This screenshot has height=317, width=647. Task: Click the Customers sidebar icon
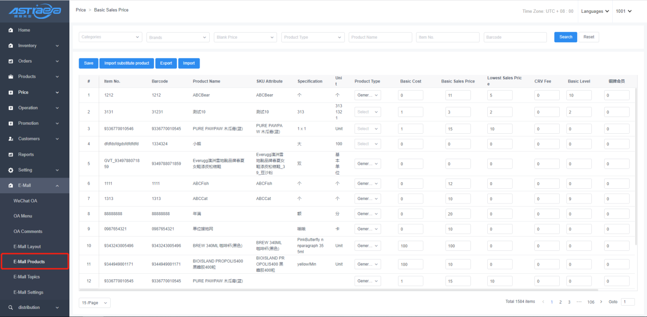[x=11, y=139]
